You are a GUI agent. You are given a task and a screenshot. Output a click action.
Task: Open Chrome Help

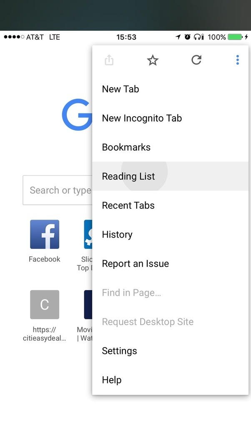[x=111, y=380]
